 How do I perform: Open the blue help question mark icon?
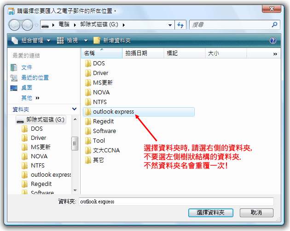[x=273, y=40]
